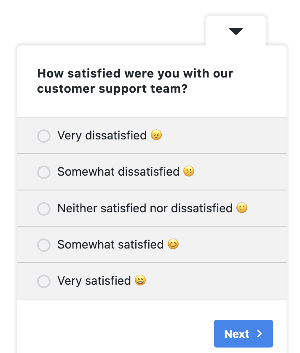The height and width of the screenshot is (353, 300).
Task: Click the angry face emoji
Action: (x=156, y=135)
